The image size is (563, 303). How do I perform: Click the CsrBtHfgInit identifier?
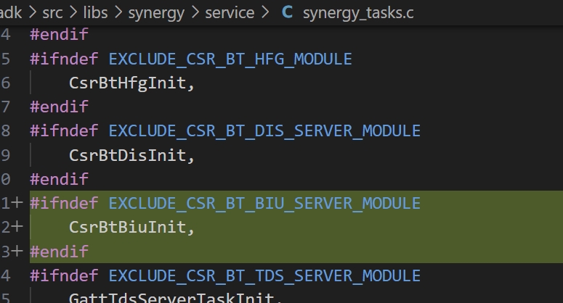[131, 83]
